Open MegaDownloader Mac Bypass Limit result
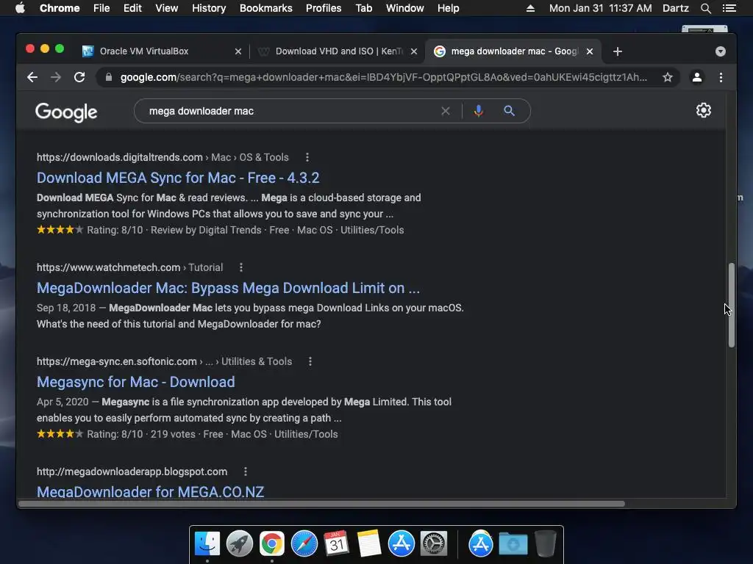 (228, 288)
